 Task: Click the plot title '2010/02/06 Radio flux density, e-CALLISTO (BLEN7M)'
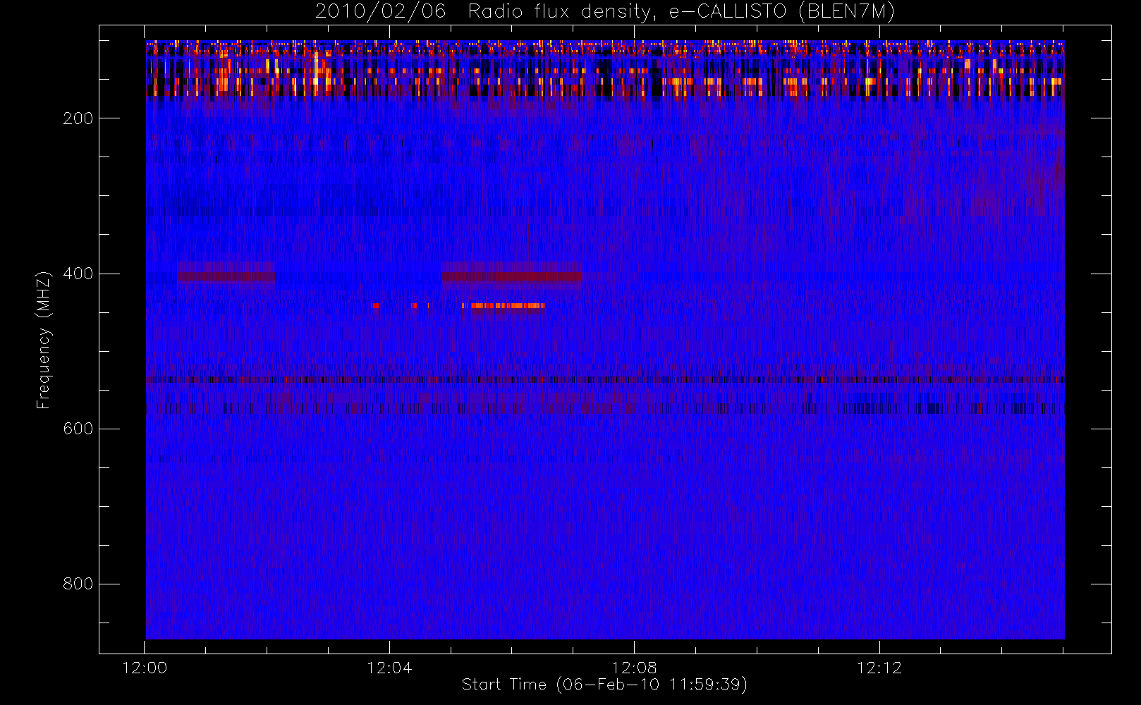[605, 12]
